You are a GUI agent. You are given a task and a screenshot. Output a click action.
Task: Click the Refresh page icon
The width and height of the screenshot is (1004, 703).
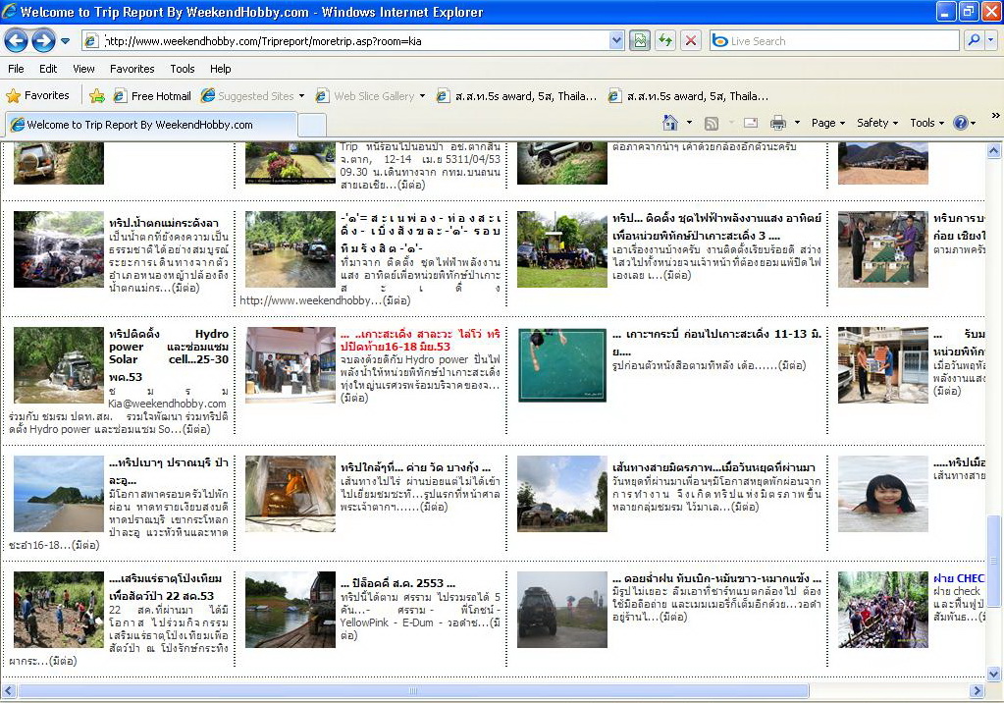665,40
